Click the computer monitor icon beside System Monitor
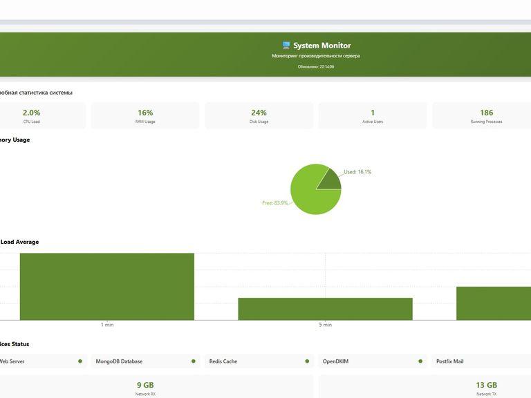The height and width of the screenshot is (398, 531). point(286,46)
